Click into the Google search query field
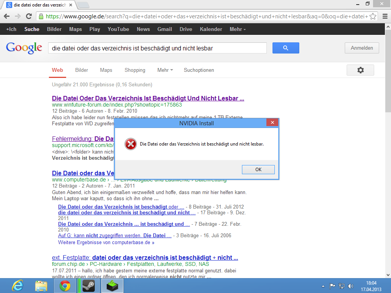This screenshot has height=293, width=391. pyautogui.click(x=157, y=48)
